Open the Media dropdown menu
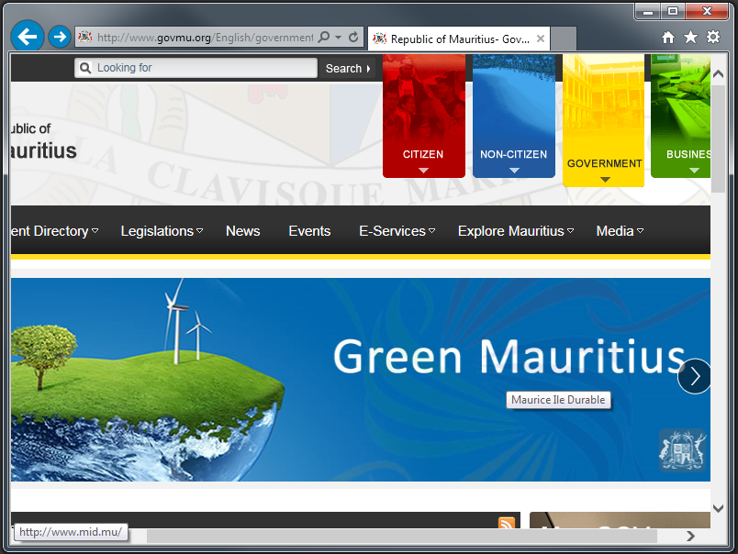 620,231
